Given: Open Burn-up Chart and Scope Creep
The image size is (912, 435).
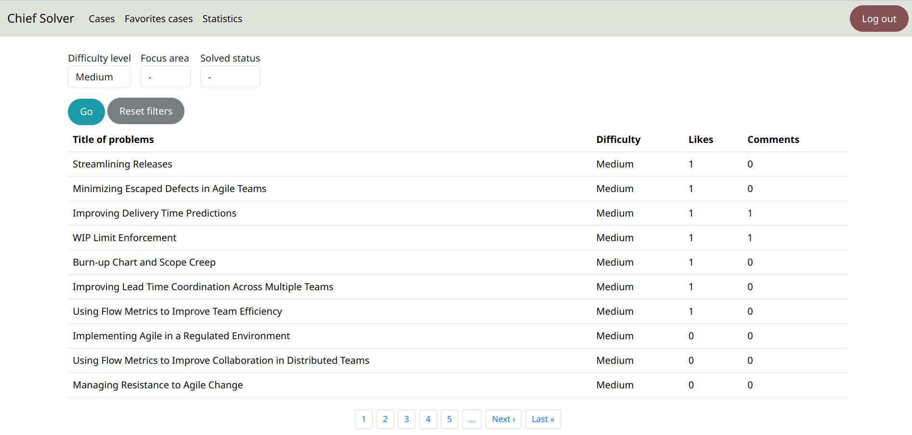Looking at the screenshot, I should coord(144,262).
